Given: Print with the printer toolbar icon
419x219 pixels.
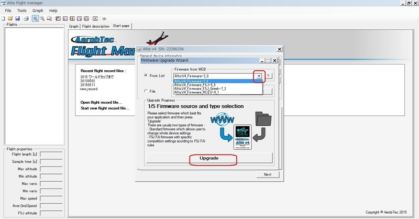Looking at the screenshot, I should pyautogui.click(x=26, y=18).
